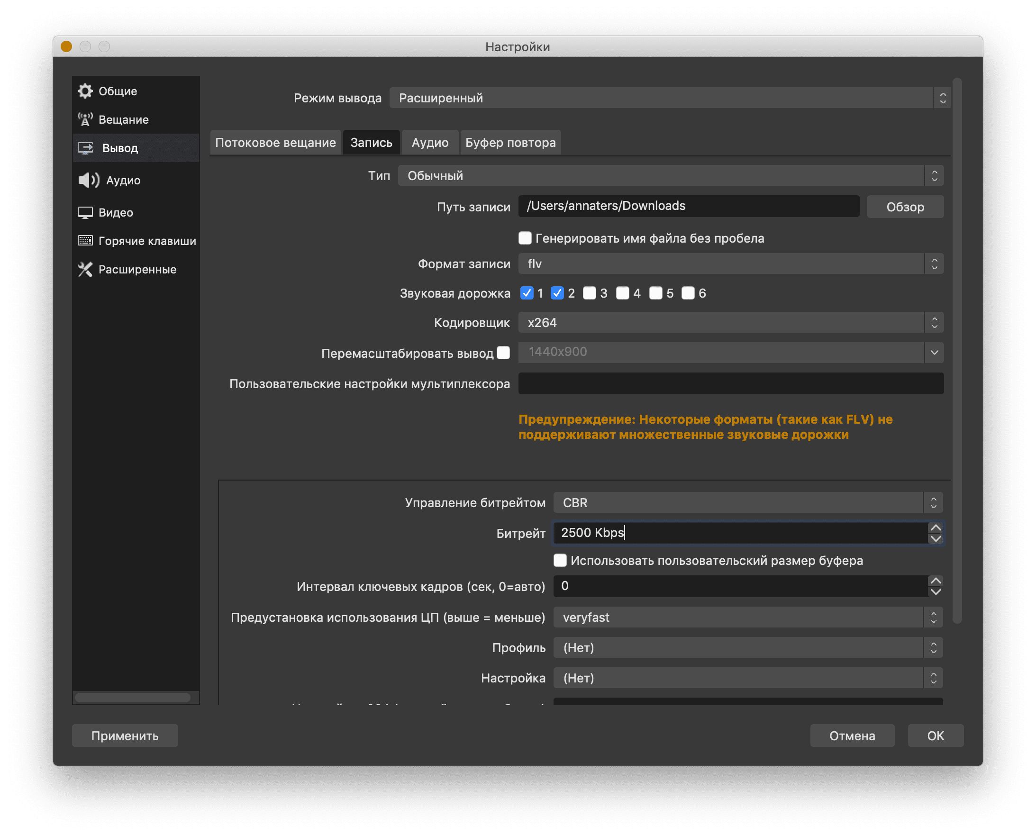The width and height of the screenshot is (1036, 836).
Task: Enable Перемасштабировать вывод checkbox
Action: [x=503, y=353]
